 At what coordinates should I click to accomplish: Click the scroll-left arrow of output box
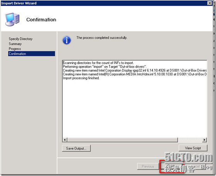[65, 140]
